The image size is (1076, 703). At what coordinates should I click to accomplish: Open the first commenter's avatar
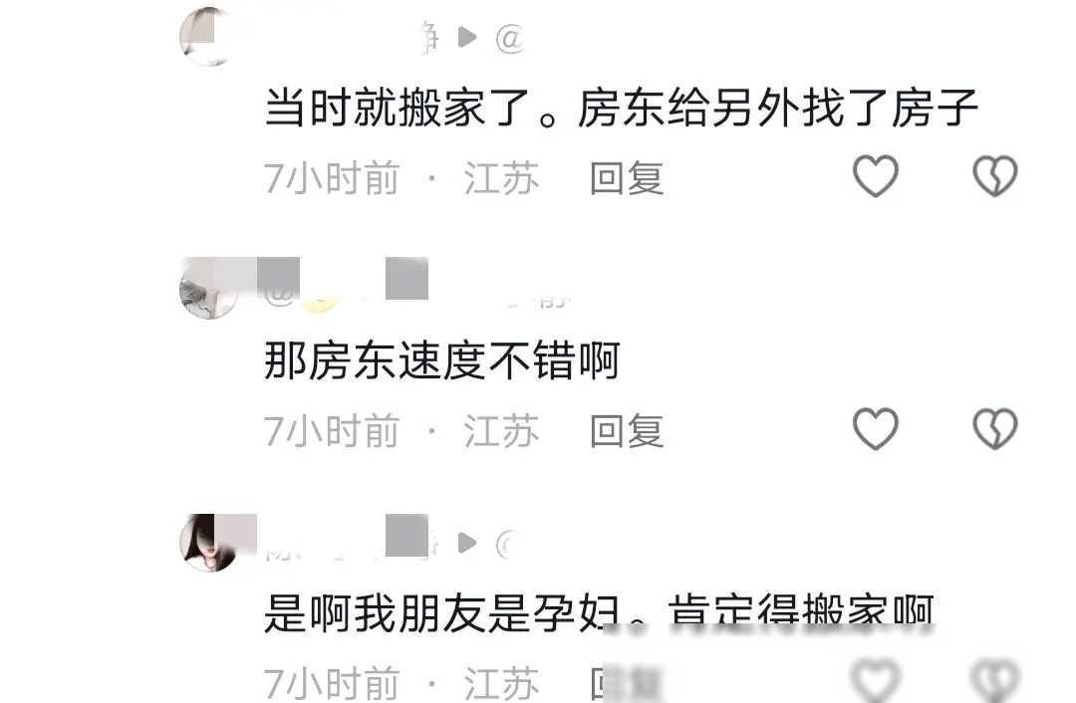pyautogui.click(x=208, y=37)
